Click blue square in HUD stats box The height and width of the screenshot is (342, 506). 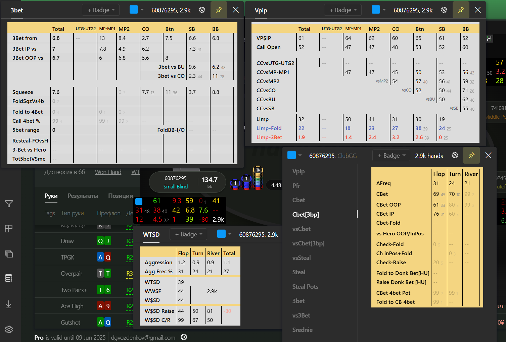[x=139, y=201]
